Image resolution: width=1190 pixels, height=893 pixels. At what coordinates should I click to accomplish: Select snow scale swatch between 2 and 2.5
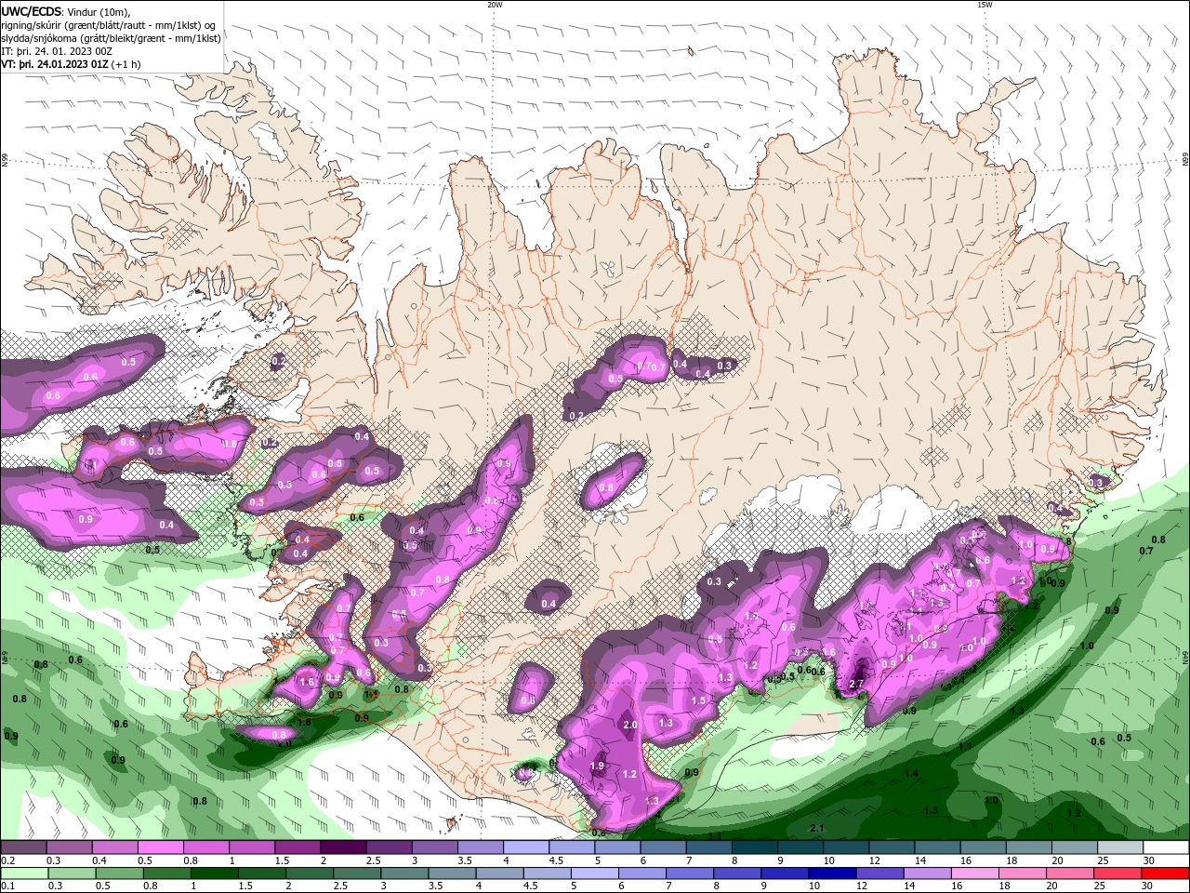[x=343, y=847]
